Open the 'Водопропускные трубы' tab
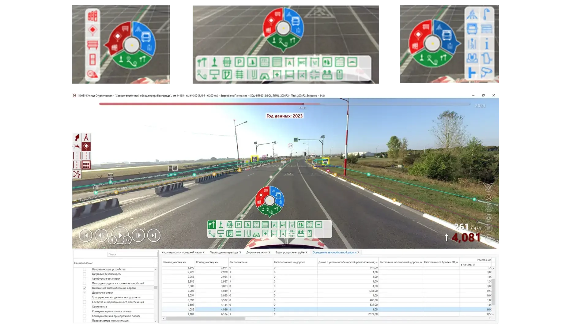588x324 pixels. pyautogui.click(x=290, y=252)
